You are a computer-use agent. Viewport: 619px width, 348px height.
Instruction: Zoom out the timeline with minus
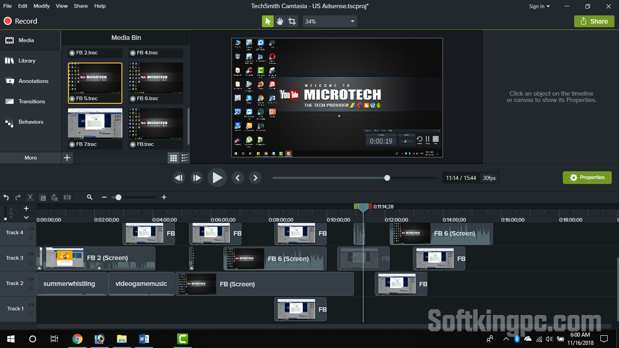pyautogui.click(x=104, y=197)
